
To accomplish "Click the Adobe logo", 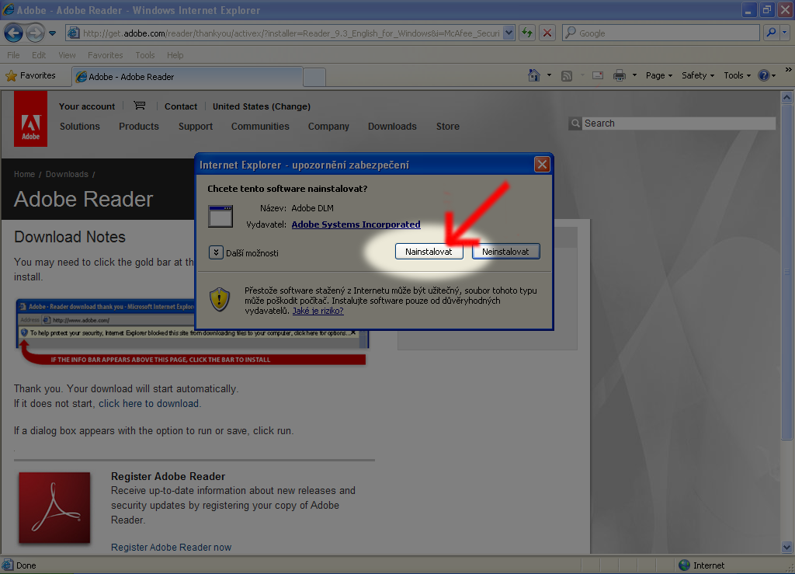I will [x=30, y=119].
